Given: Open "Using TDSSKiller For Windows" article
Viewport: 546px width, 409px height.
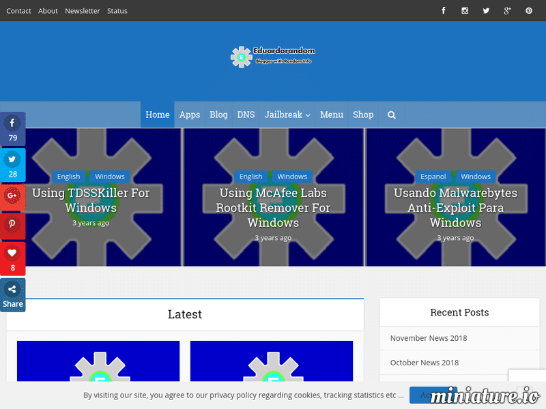Looking at the screenshot, I should pyautogui.click(x=91, y=200).
